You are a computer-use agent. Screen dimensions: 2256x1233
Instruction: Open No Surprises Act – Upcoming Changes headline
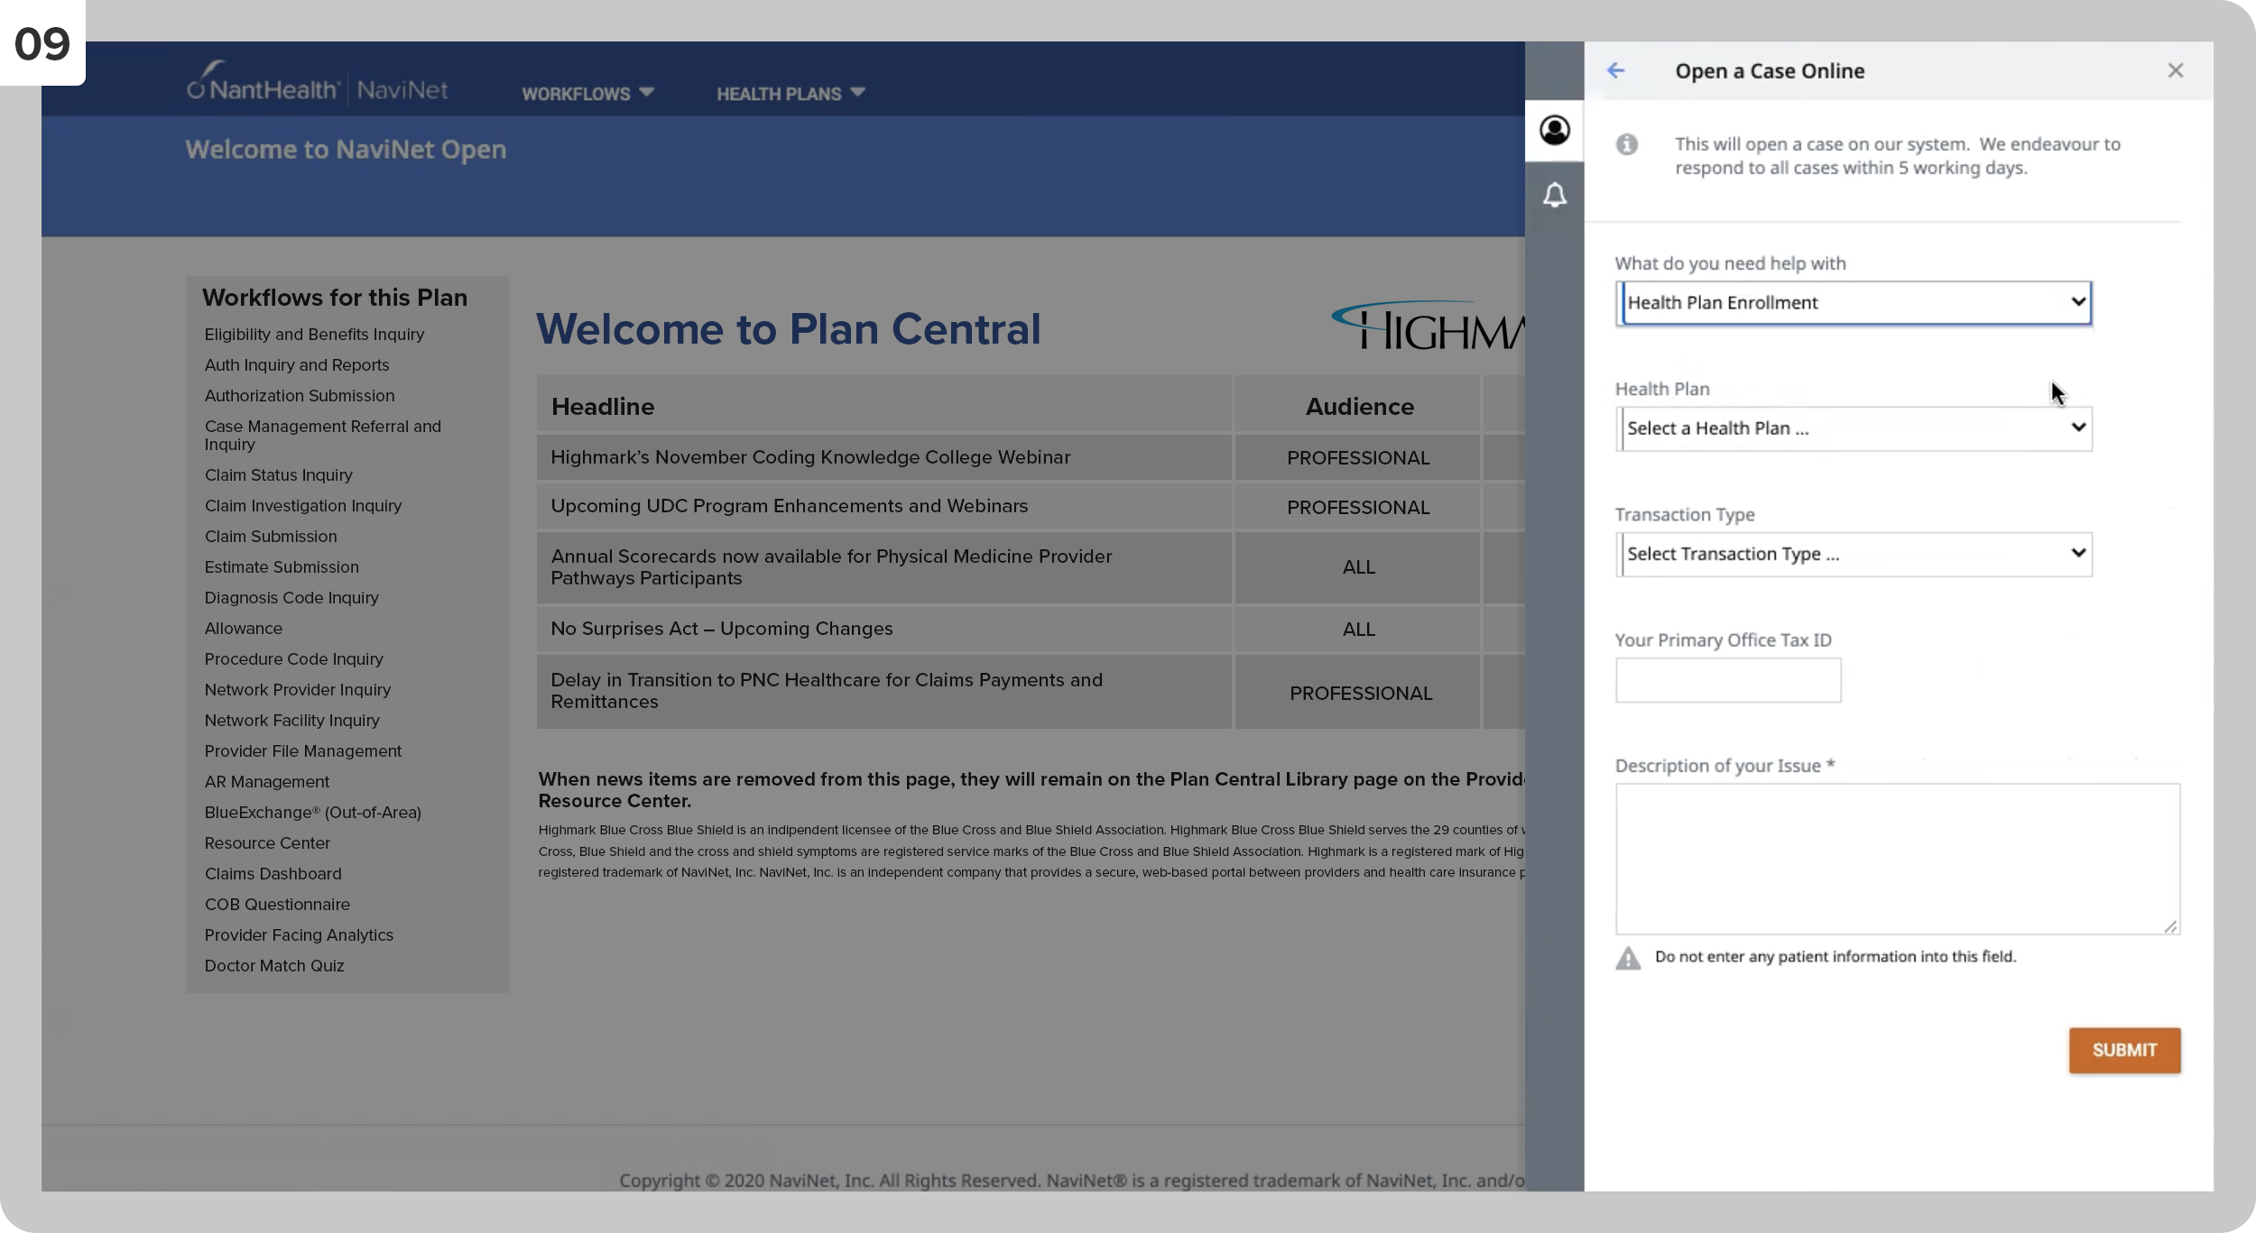722,629
